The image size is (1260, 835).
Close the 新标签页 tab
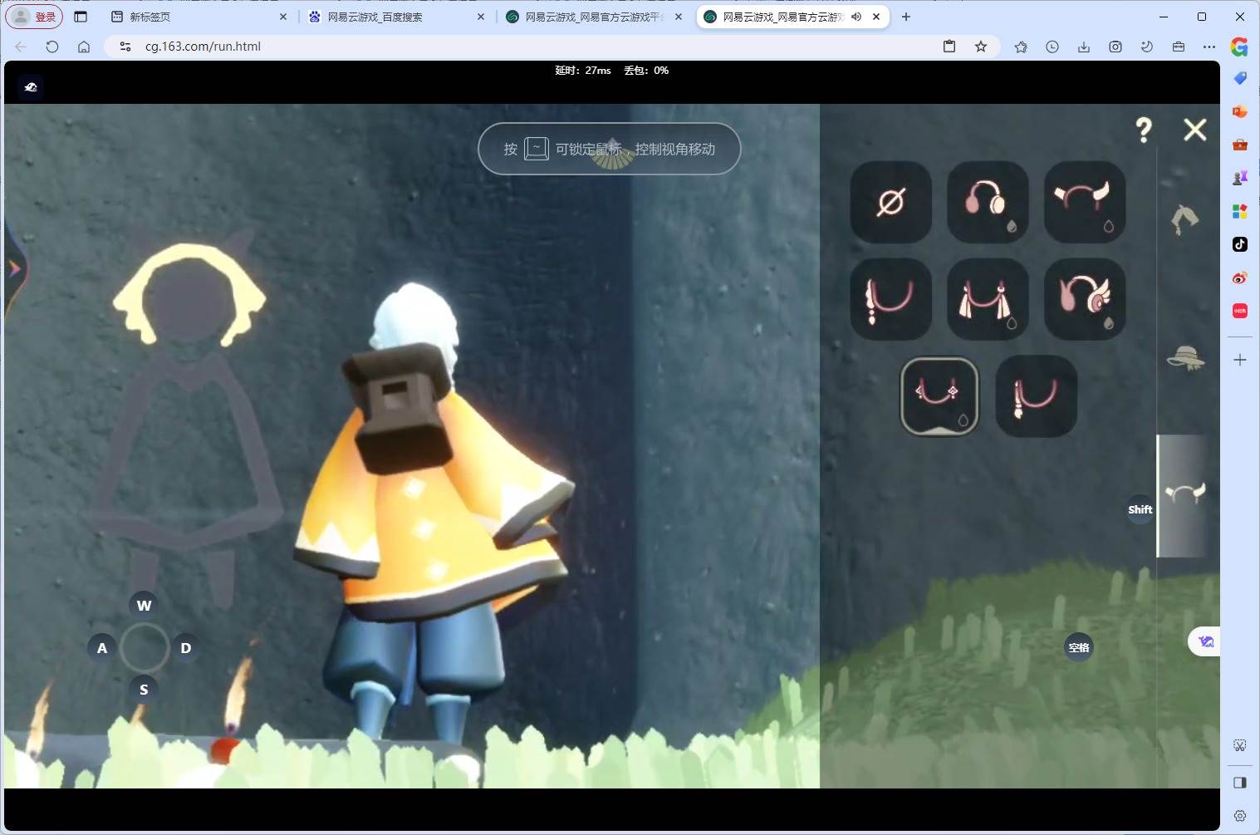283,17
